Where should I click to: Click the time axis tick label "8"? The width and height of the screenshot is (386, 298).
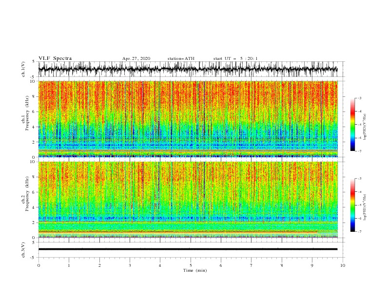click(x=282, y=265)
